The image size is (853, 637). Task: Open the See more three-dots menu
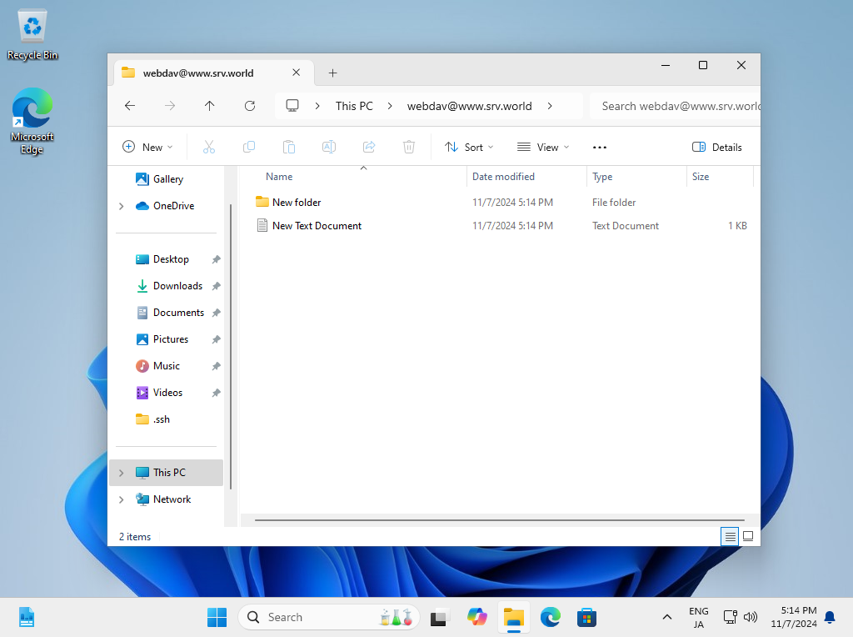(x=600, y=147)
